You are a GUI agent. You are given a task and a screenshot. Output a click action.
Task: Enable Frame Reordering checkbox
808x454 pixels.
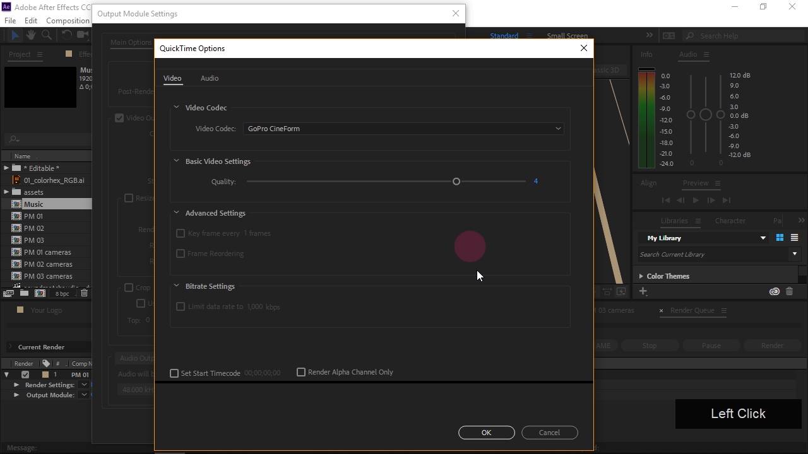(181, 253)
